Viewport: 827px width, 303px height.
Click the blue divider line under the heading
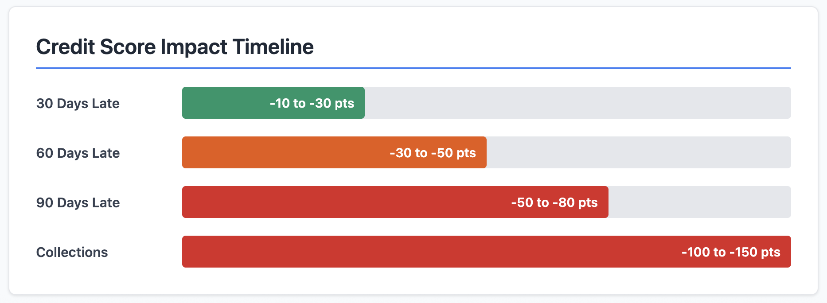click(x=413, y=68)
